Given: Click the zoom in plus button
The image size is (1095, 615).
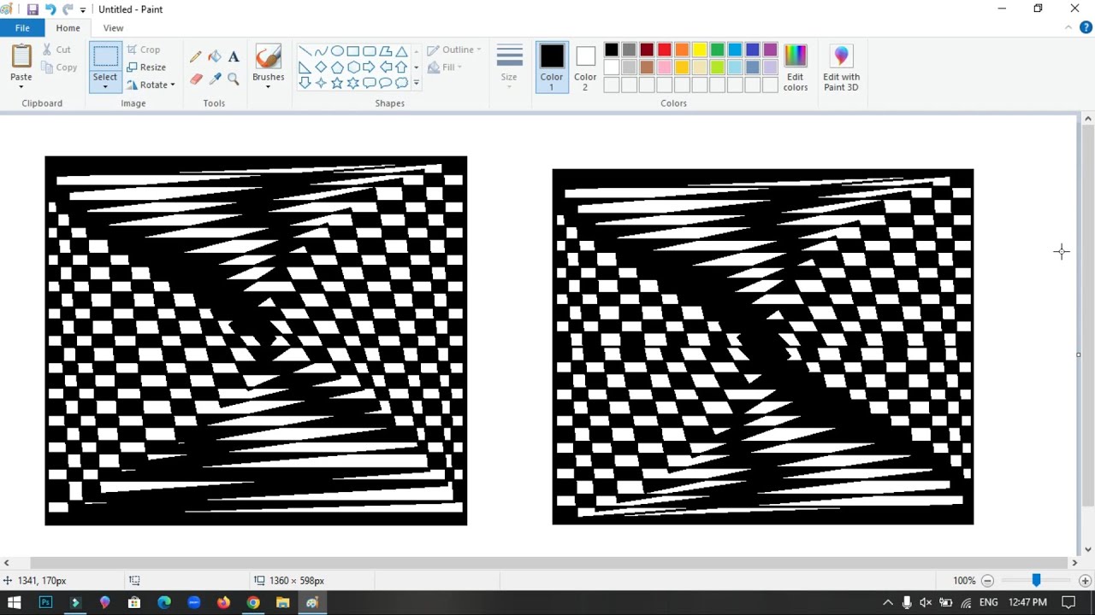Looking at the screenshot, I should tap(1085, 581).
